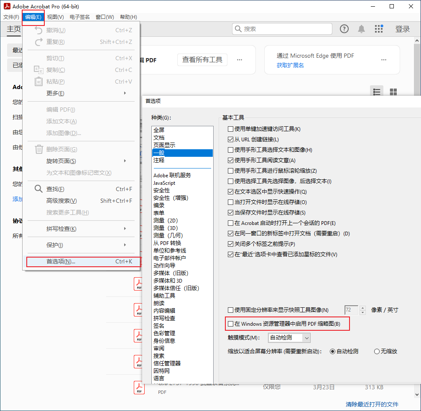The image size is (421, 411).
Task: Toggle 关闭多个标签之前提示 checkbox
Action: 230,244
